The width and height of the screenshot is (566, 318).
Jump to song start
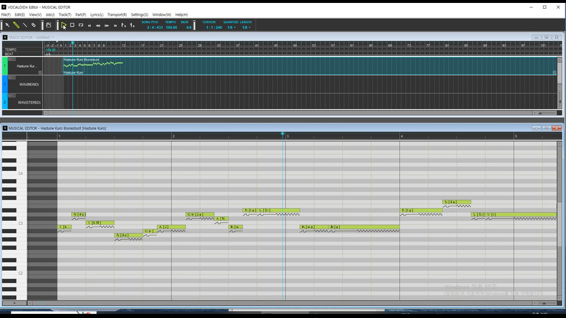[90, 25]
